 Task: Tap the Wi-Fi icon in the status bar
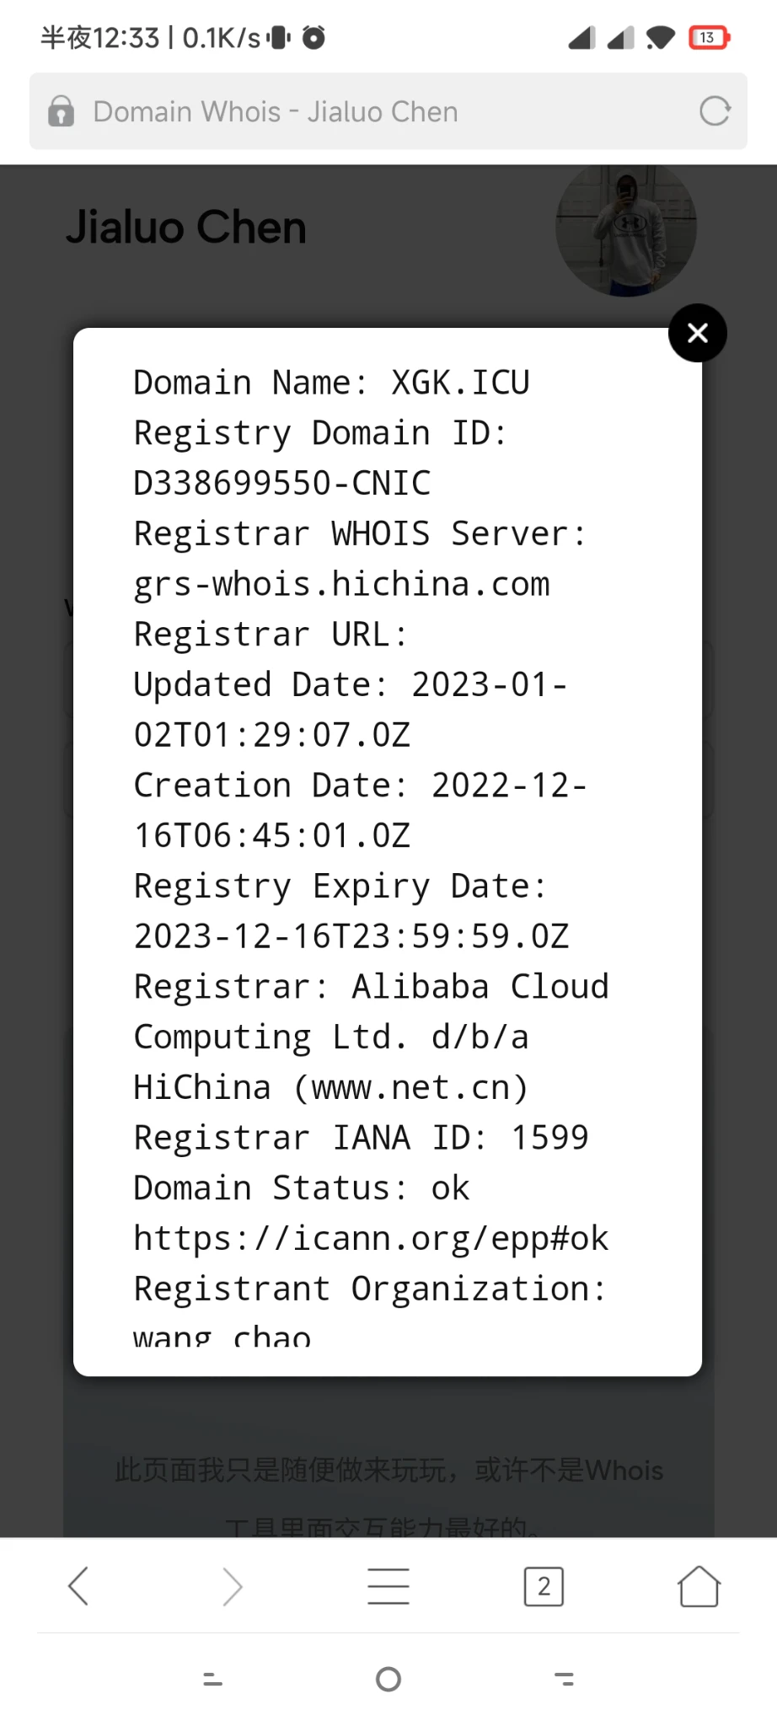click(661, 38)
